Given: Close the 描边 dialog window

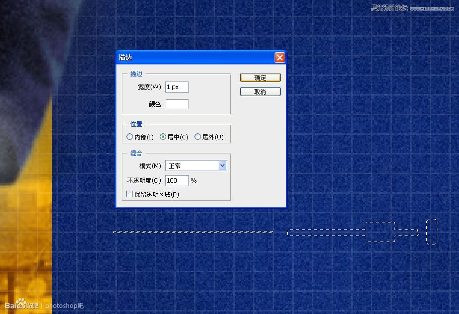Looking at the screenshot, I should click(280, 57).
